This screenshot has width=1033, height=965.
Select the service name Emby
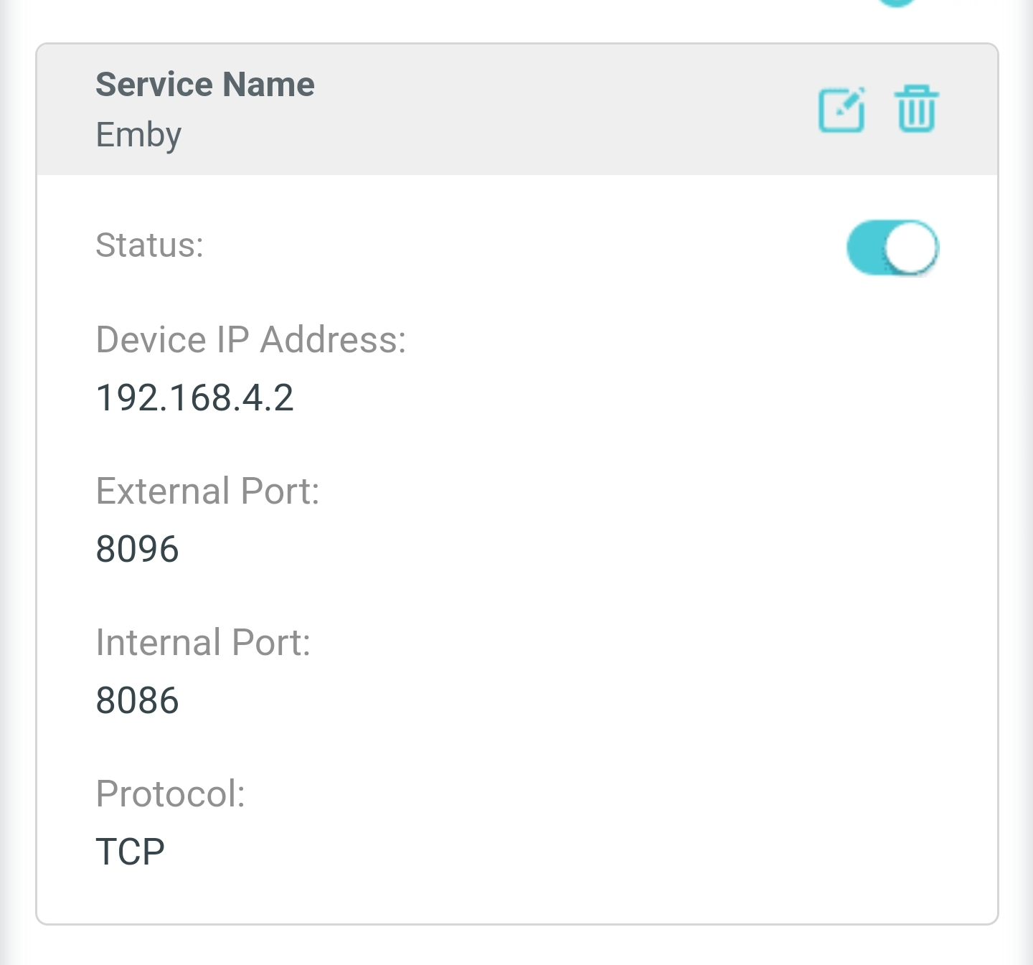click(x=138, y=135)
